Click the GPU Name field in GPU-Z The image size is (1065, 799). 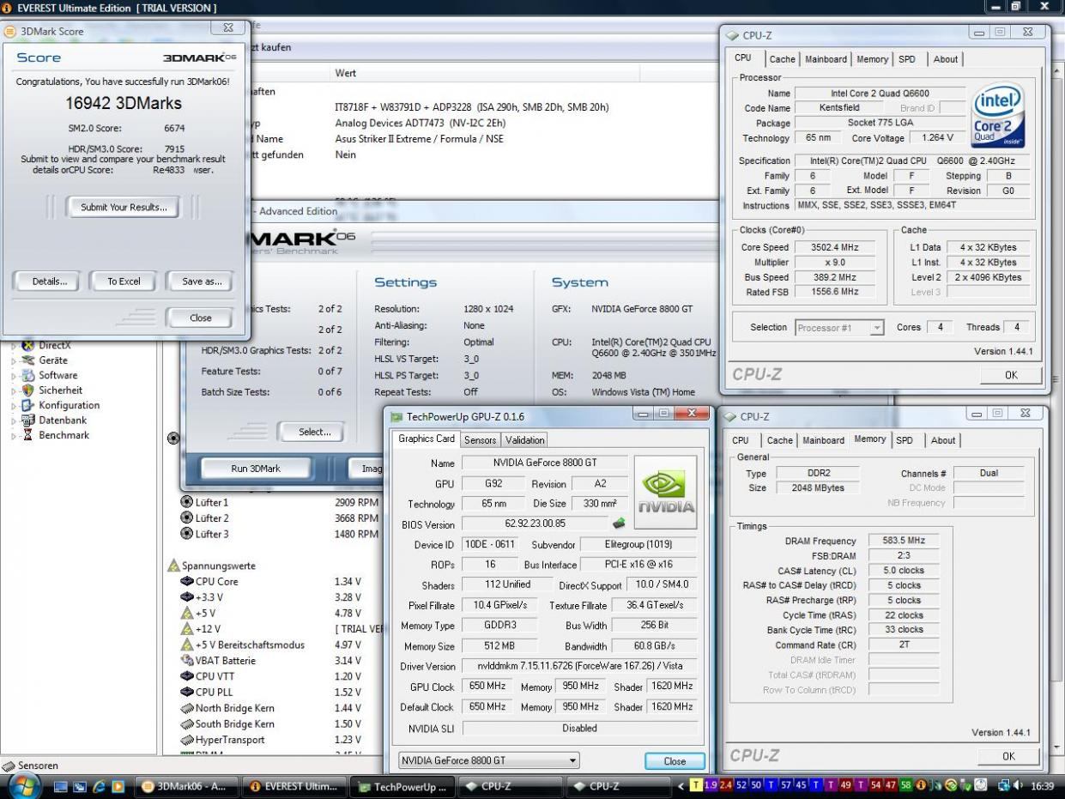pyautogui.click(x=545, y=463)
